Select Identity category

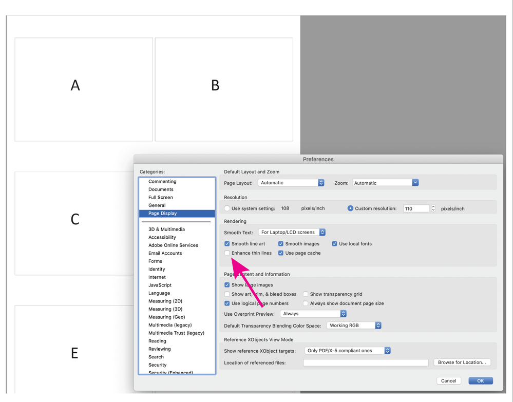[x=177, y=269]
